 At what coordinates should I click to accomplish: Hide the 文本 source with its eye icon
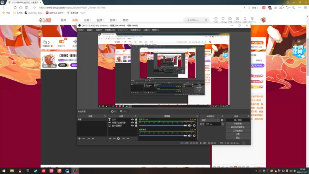tap(132, 119)
